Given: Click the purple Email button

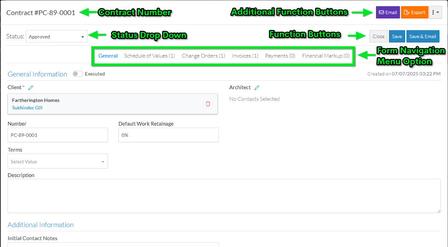Looking at the screenshot, I should click(x=388, y=12).
